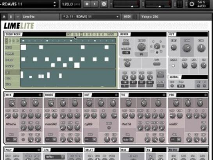Image resolution: width=213 pixels, height=160 pixels.
Task: Click the rotary mode selector in REMIX
Action: click(157, 46)
